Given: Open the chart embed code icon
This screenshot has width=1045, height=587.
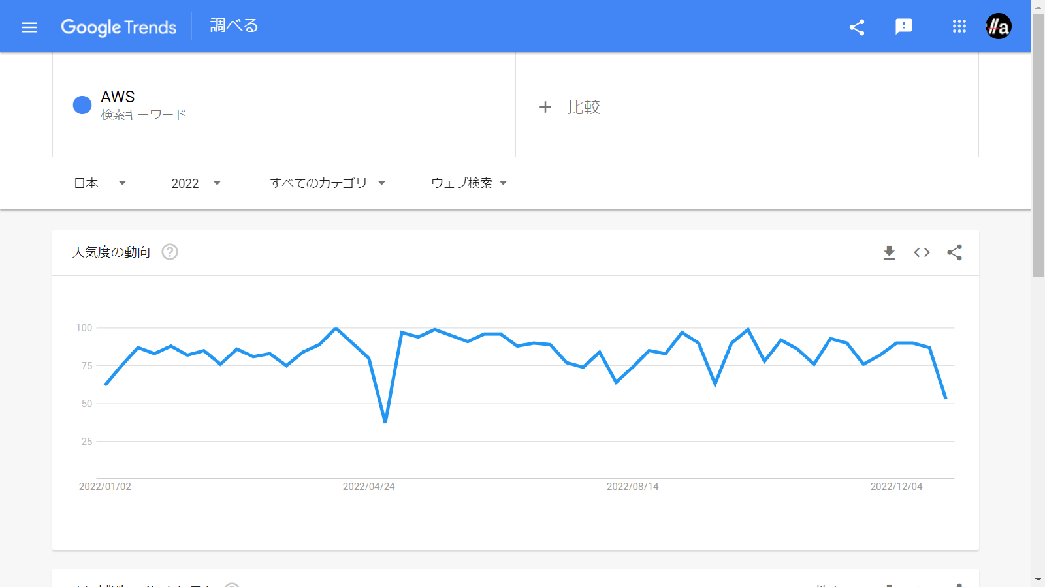Looking at the screenshot, I should pos(922,252).
